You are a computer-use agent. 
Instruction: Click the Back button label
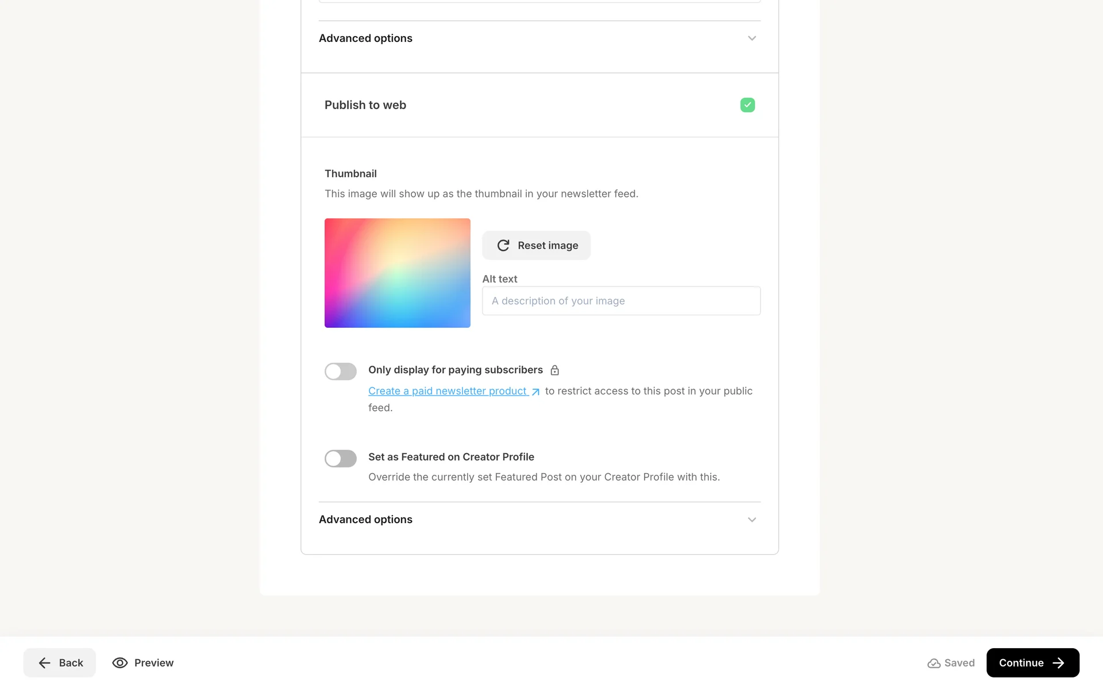pos(71,663)
